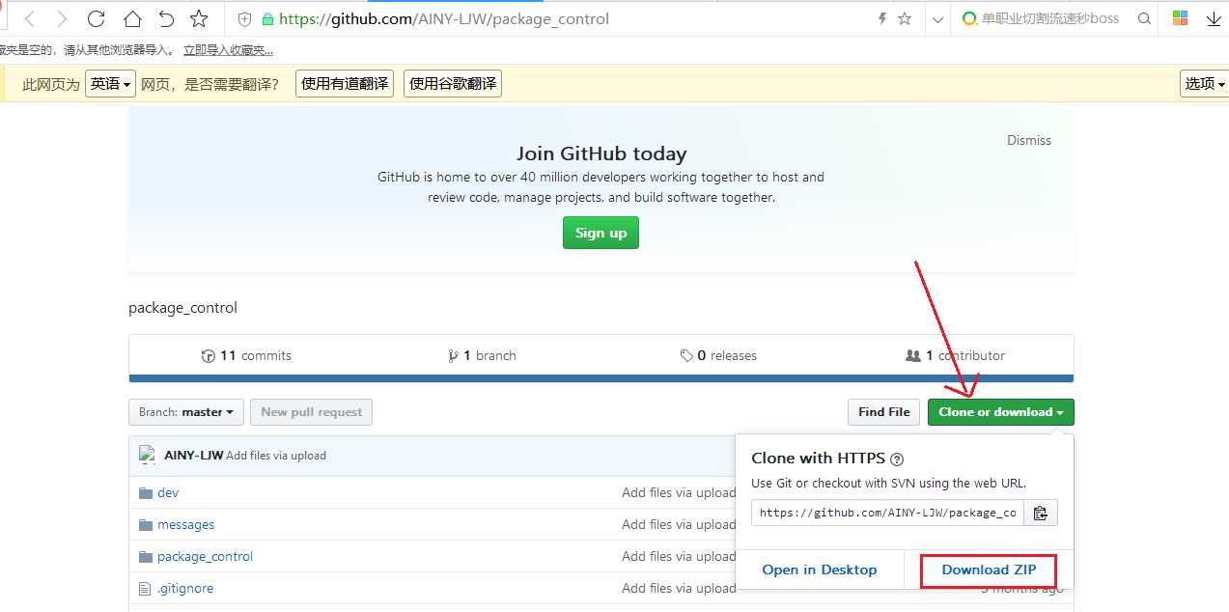Screen dimensions: 1229x612
Task: Go back with the browser back arrow
Action: (30, 18)
